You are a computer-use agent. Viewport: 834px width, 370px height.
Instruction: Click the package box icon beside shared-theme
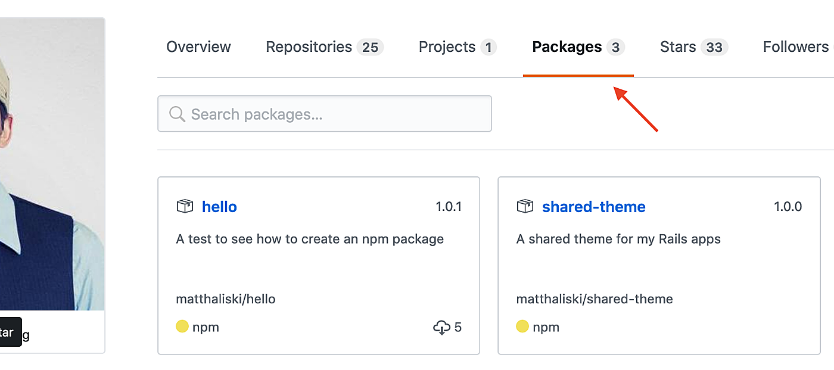(525, 207)
